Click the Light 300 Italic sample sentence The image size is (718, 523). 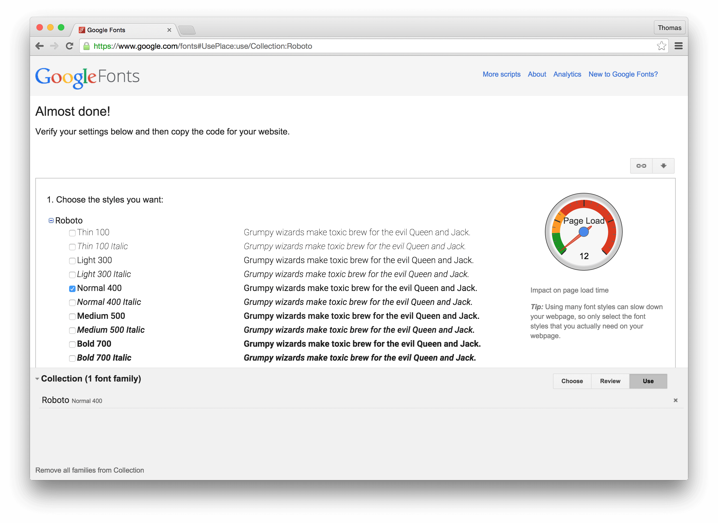pyautogui.click(x=356, y=274)
